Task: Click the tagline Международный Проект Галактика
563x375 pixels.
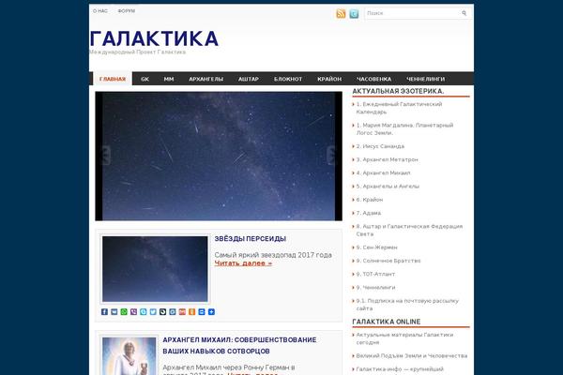Action: point(138,52)
